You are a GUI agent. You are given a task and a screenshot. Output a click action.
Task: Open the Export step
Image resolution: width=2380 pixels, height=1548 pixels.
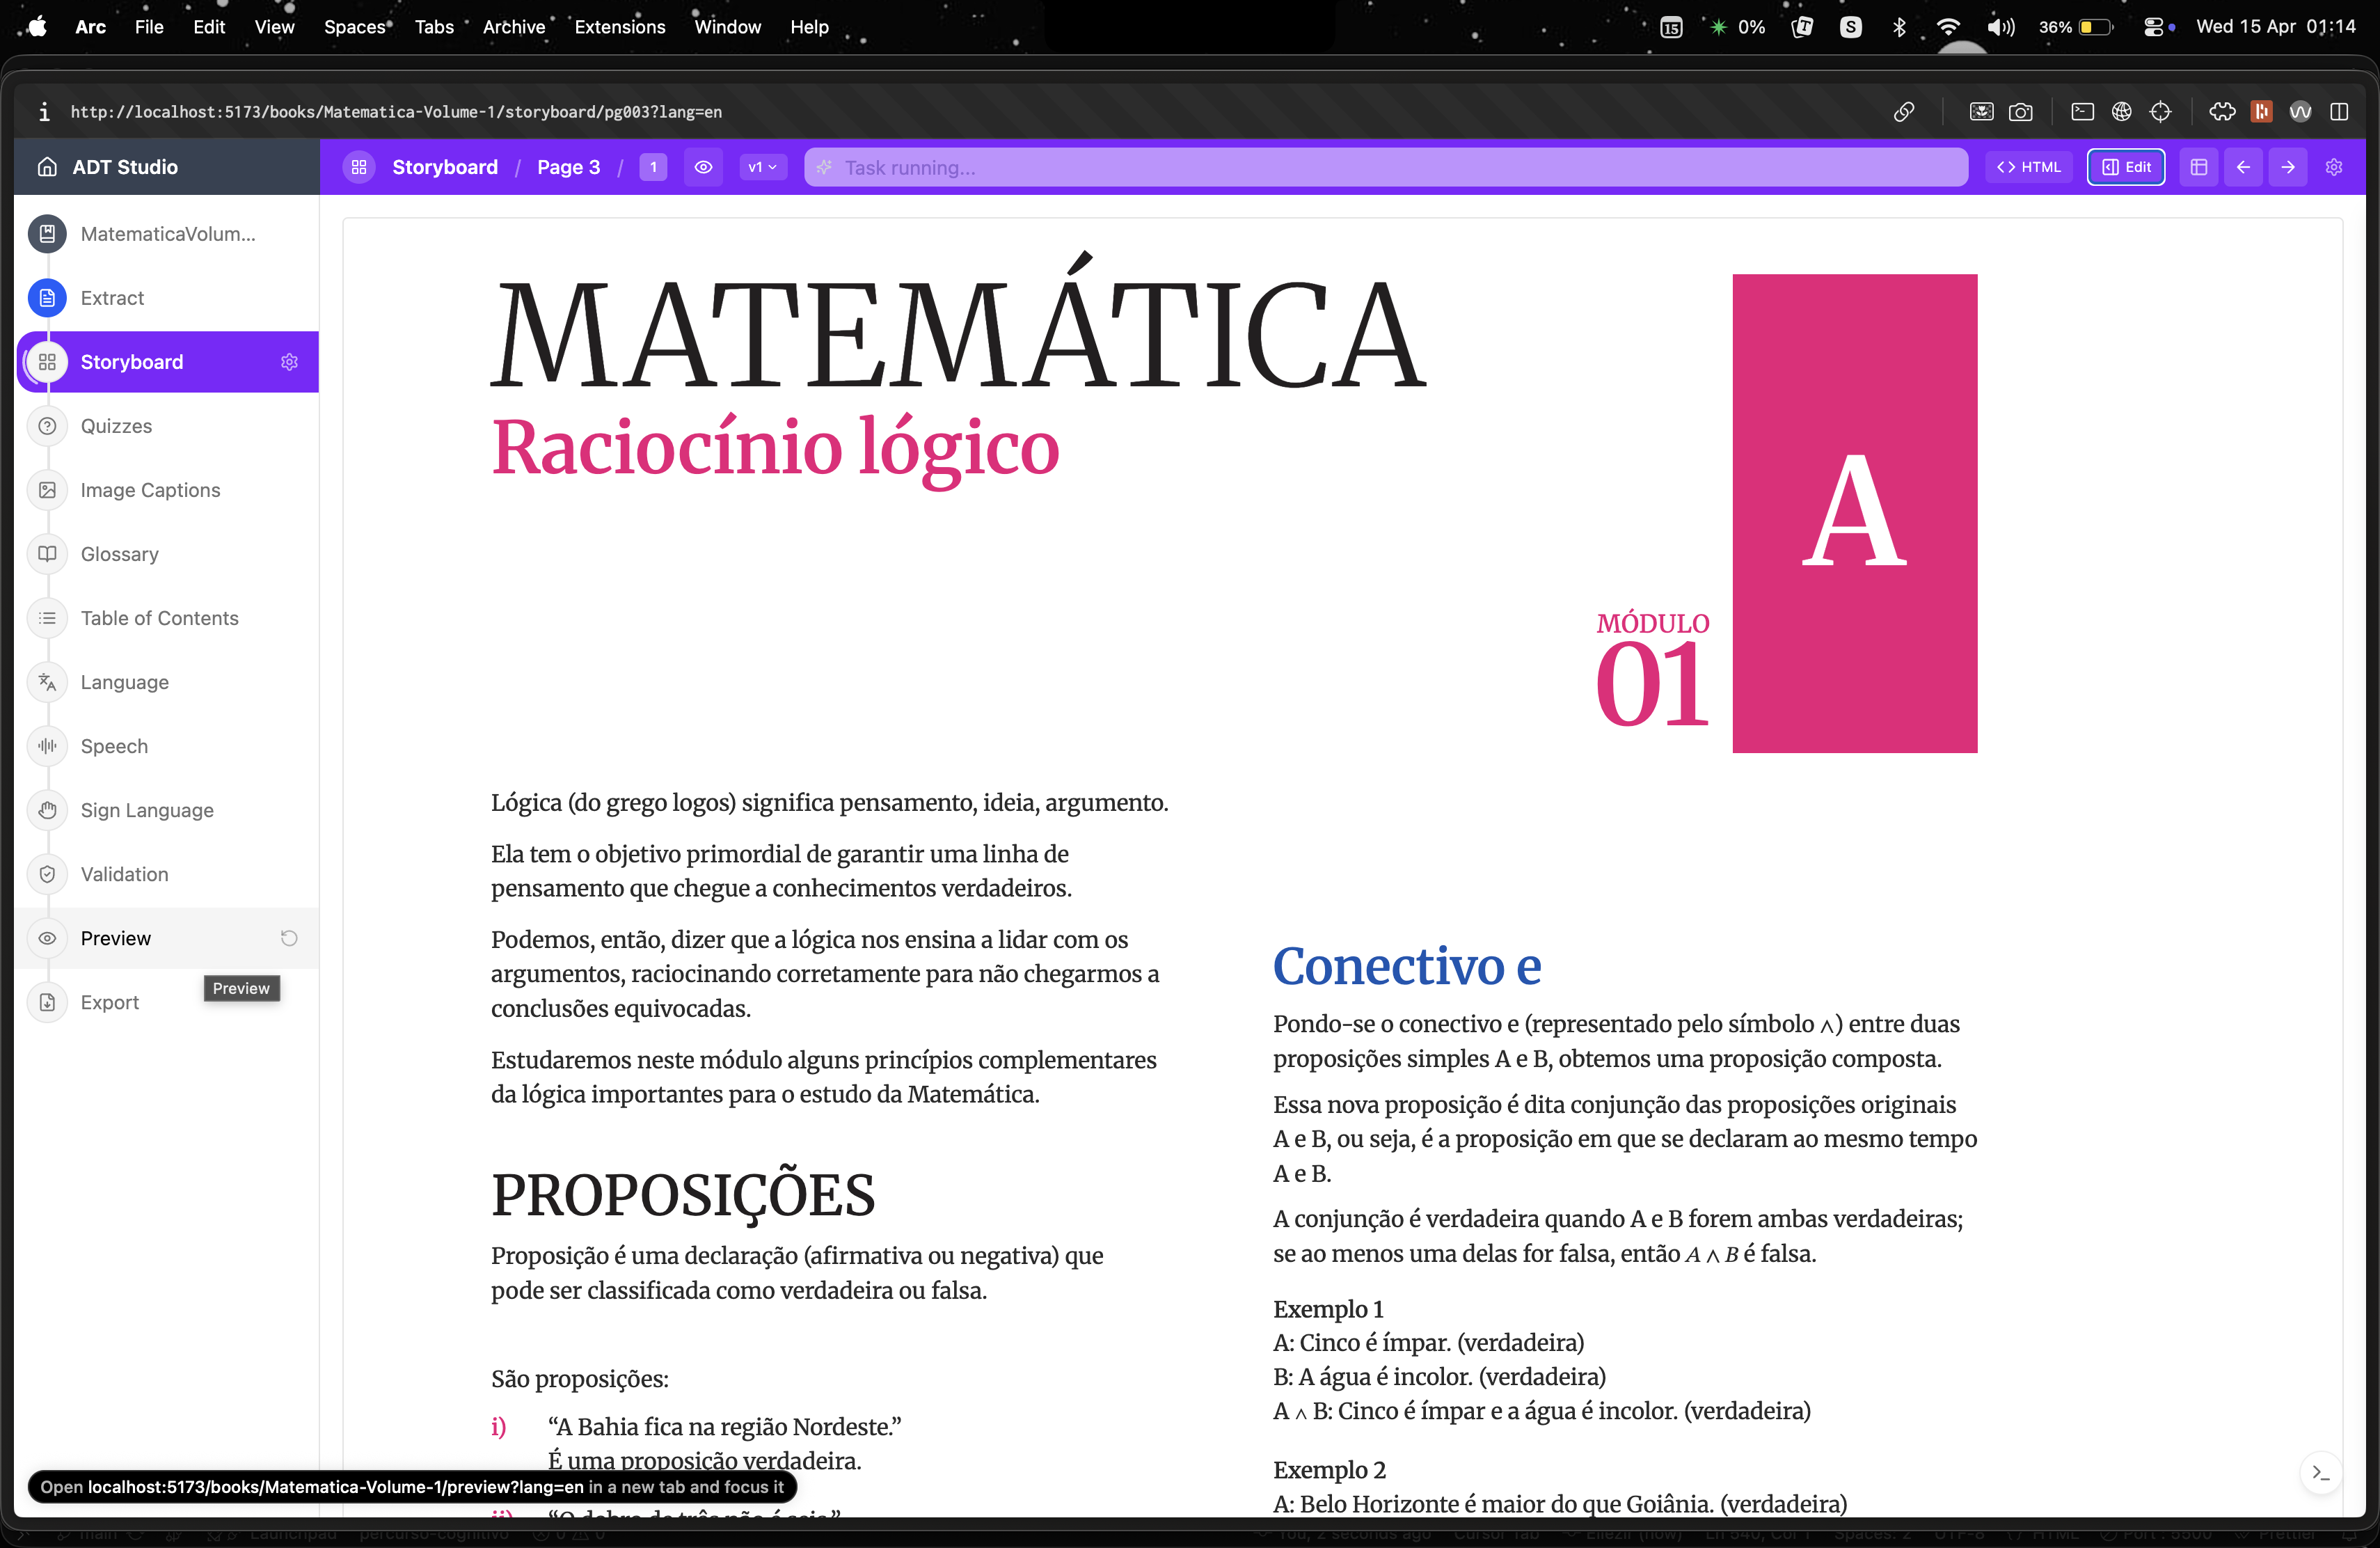[x=109, y=1002]
